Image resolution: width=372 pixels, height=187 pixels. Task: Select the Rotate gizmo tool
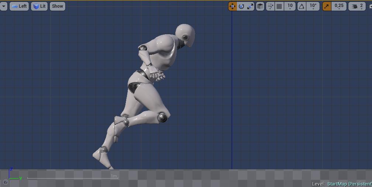[x=241, y=6]
